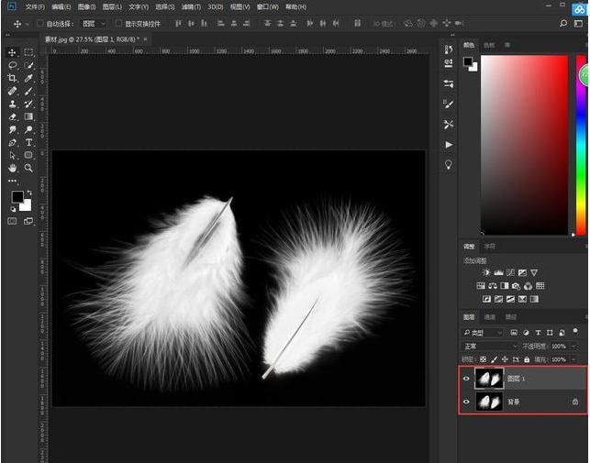590x463 pixels.
Task: Pick the Hand tool in toolbar
Action: click(13, 169)
